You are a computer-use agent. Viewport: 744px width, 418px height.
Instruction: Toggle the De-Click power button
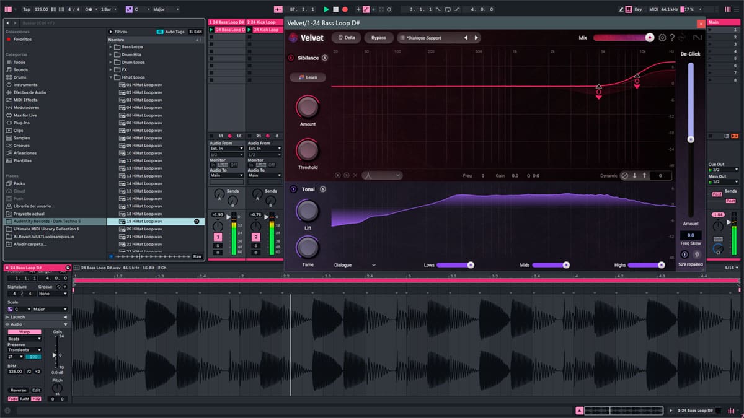(684, 255)
